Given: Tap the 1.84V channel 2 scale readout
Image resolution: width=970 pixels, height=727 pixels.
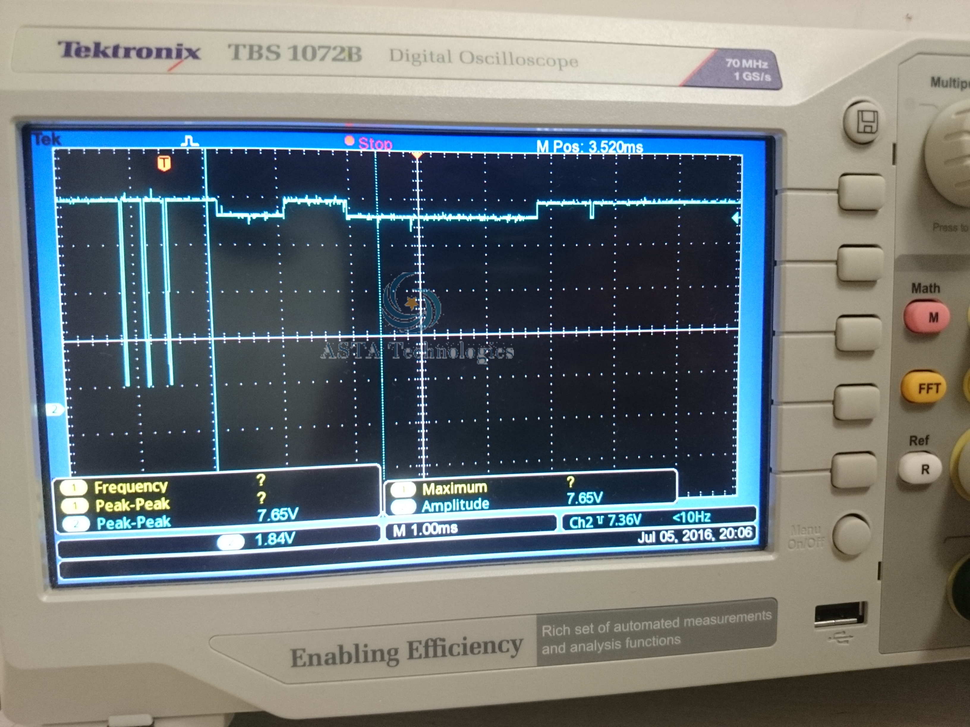Looking at the screenshot, I should (x=275, y=539).
